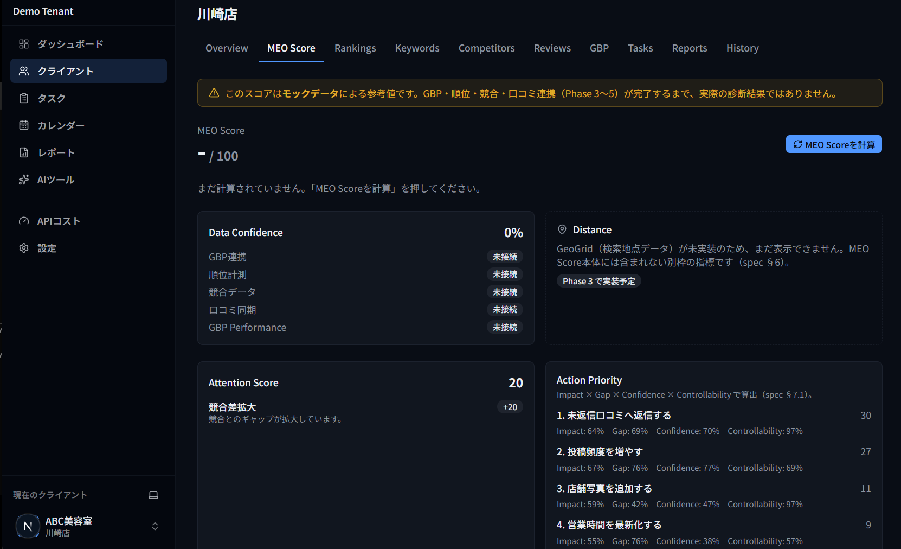The image size is (901, 549).
Task: Open カレンダー in the sidebar
Action: (x=88, y=125)
